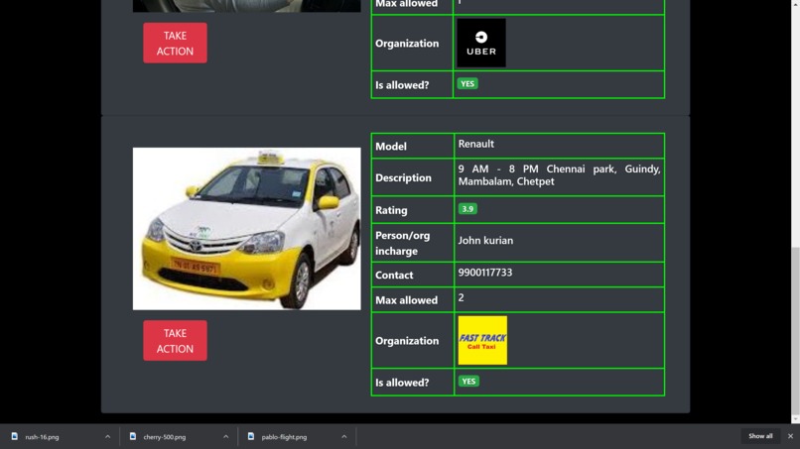Close the downloads bar
Screen dimensions: 800x449
(790, 436)
